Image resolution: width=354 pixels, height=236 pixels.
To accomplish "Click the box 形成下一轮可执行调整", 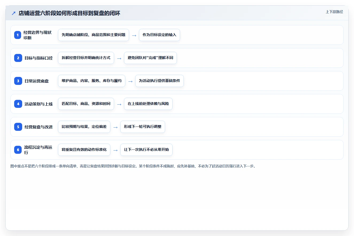I will (x=143, y=127).
